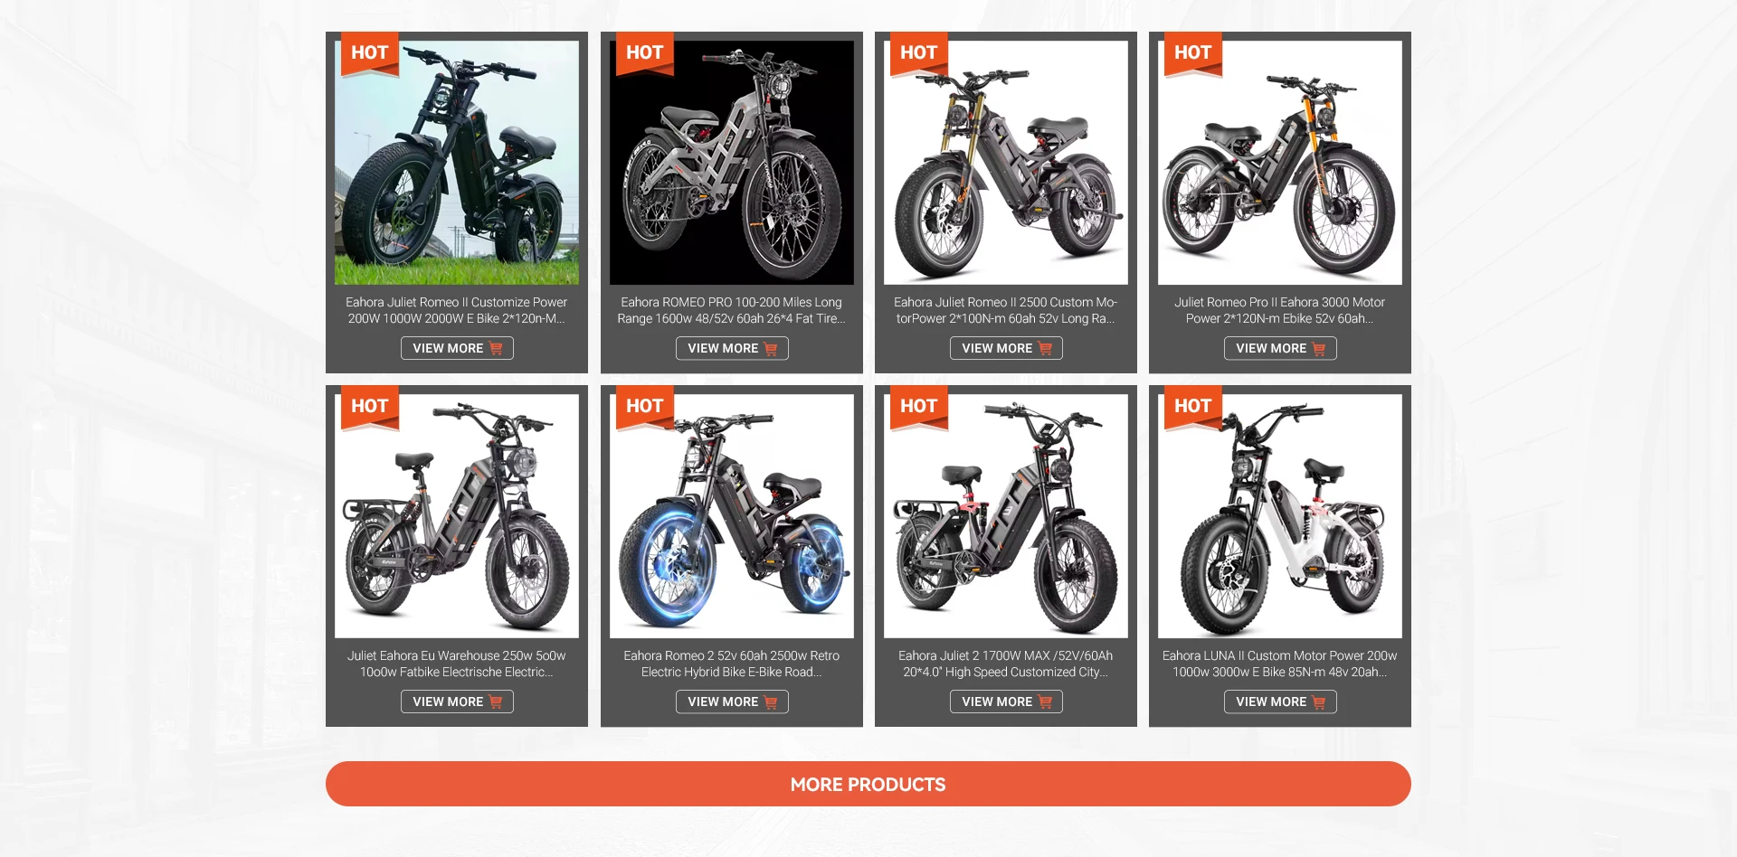Click cart icon under Eahora Romeo 2 52v 60ah

tap(771, 702)
